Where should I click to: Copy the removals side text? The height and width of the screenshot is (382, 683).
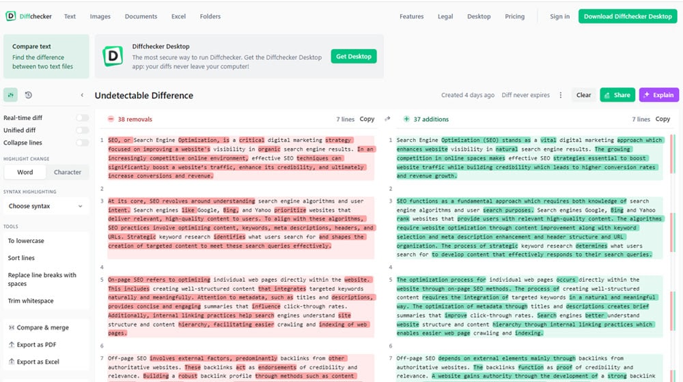pyautogui.click(x=367, y=119)
